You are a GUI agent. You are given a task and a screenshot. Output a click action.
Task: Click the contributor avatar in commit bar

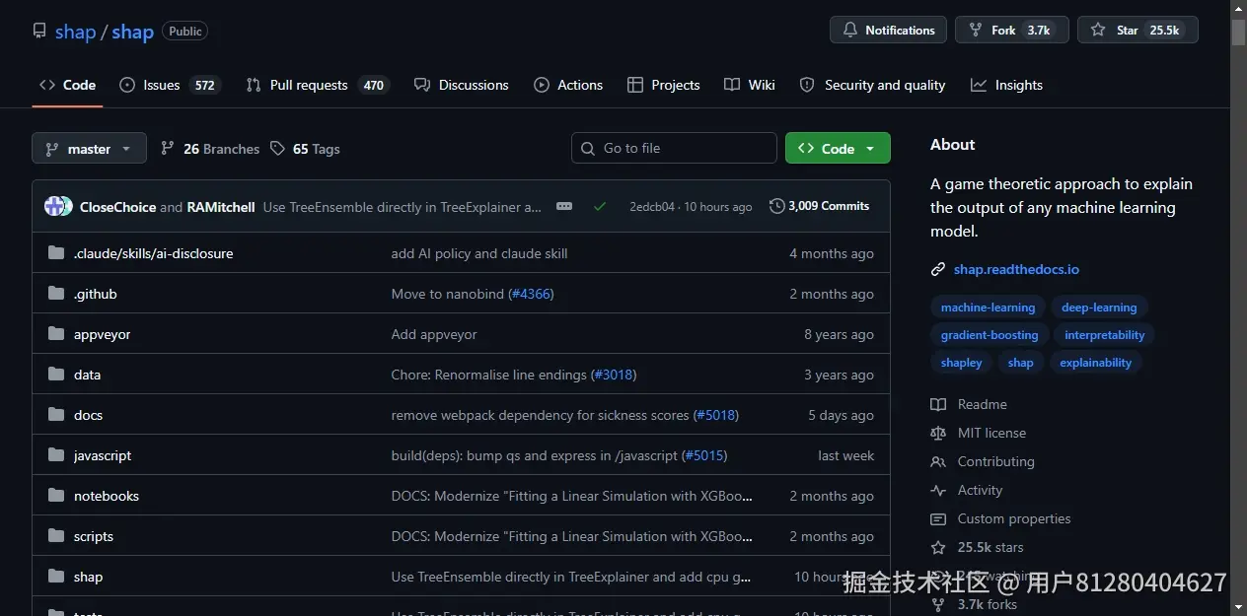(58, 206)
